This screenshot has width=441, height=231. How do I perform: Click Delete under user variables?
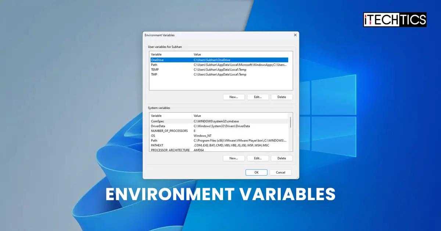tap(282, 97)
